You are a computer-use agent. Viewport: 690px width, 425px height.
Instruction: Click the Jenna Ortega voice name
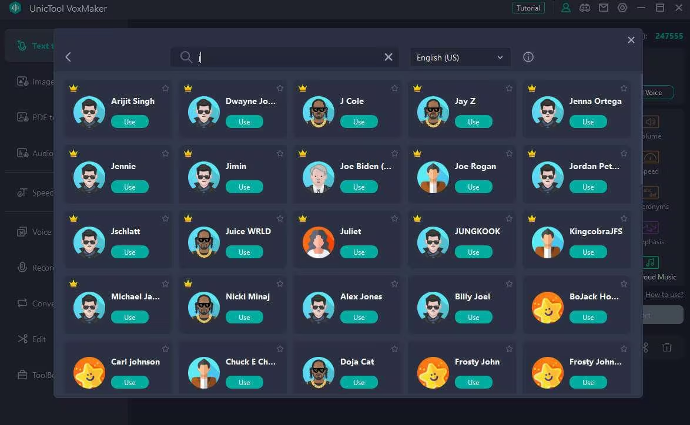coord(595,101)
